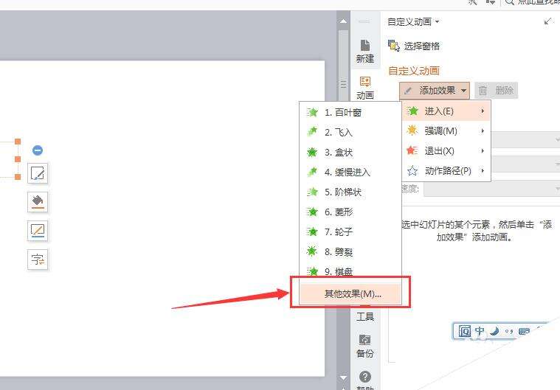The width and height of the screenshot is (560, 390).
Task: Choose the 飞入 entrance effect
Action: coord(350,133)
